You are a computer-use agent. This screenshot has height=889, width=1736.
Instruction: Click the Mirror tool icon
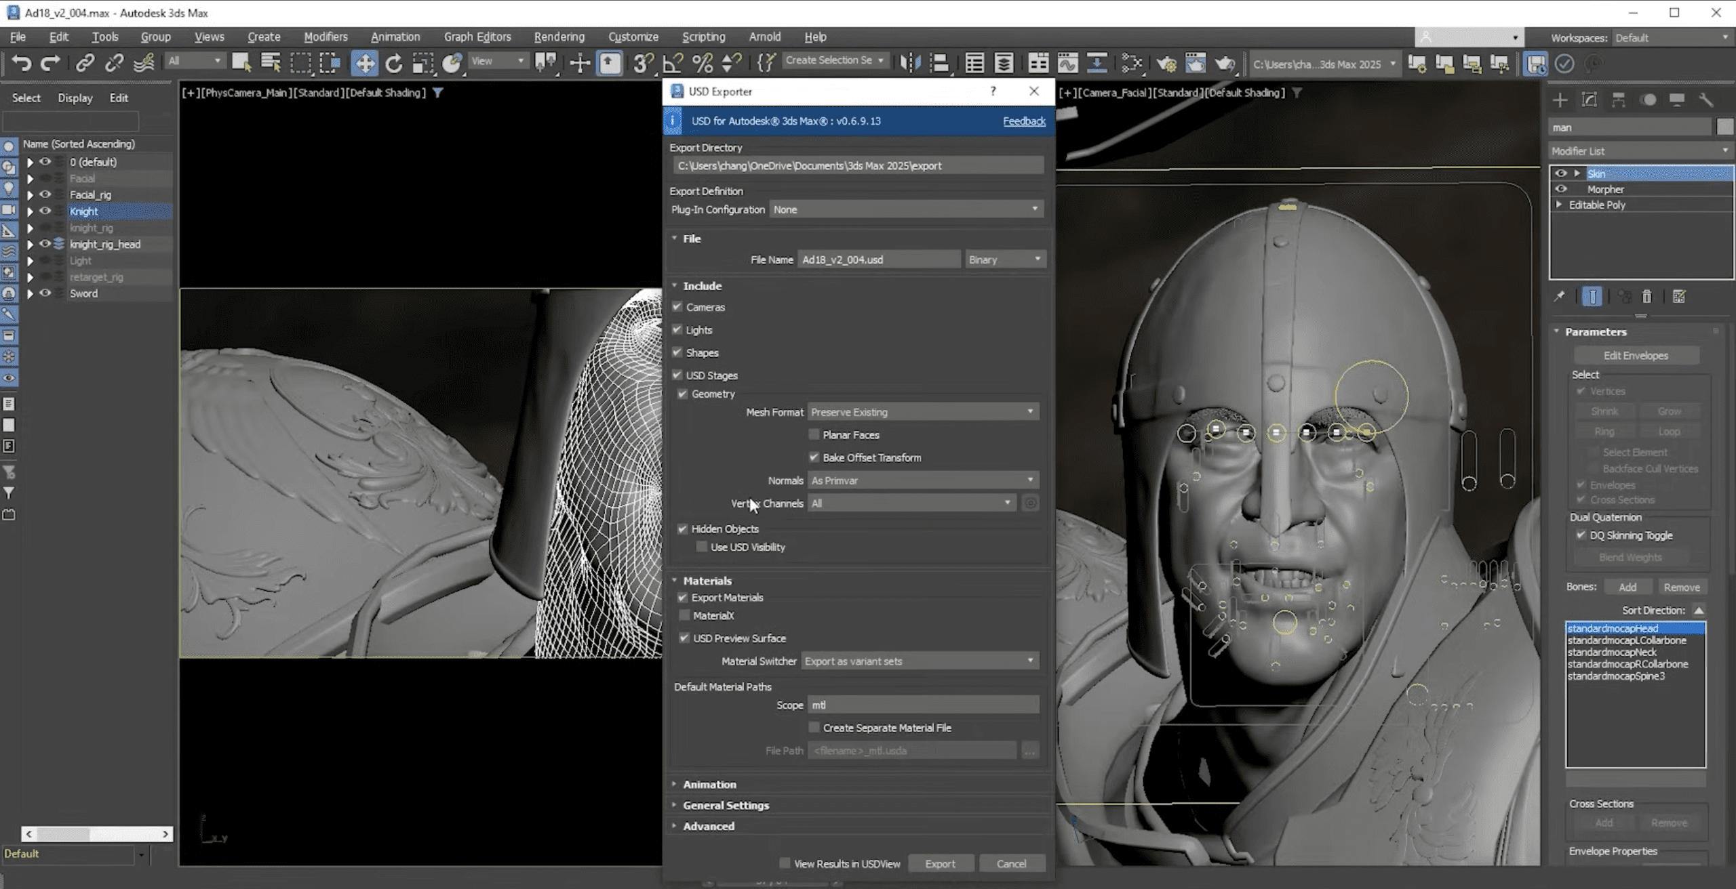909,64
